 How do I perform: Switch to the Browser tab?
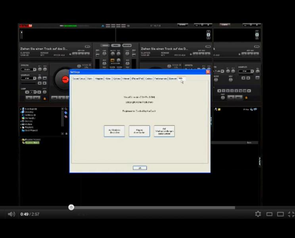coord(172,79)
